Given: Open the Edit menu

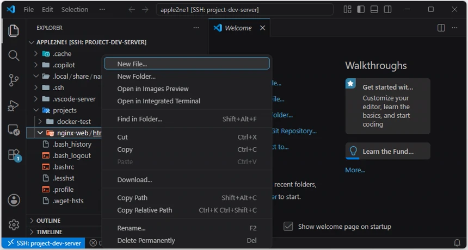Looking at the screenshot, I should 47,10.
